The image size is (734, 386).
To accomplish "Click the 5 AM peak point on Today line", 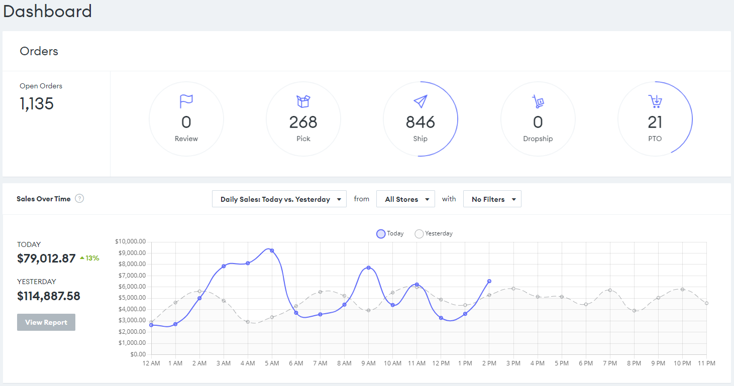I will 272,250.
